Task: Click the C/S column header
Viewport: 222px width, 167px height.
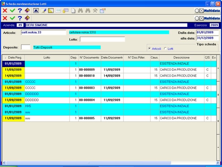Action: pyautogui.click(x=208, y=58)
